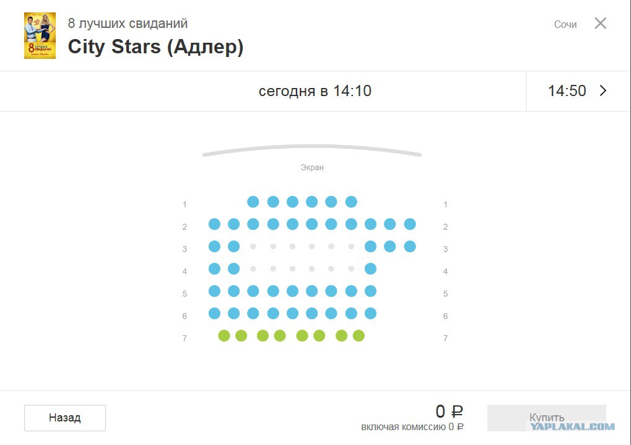The image size is (631, 445).
Task: Click the 14:50 next showtime arrow
Action: tap(604, 91)
